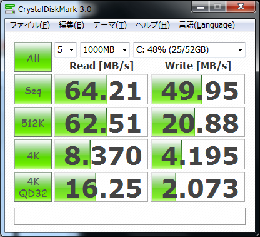Open the テーマ(T) menu
This screenshot has width=260, height=237.
[110, 25]
